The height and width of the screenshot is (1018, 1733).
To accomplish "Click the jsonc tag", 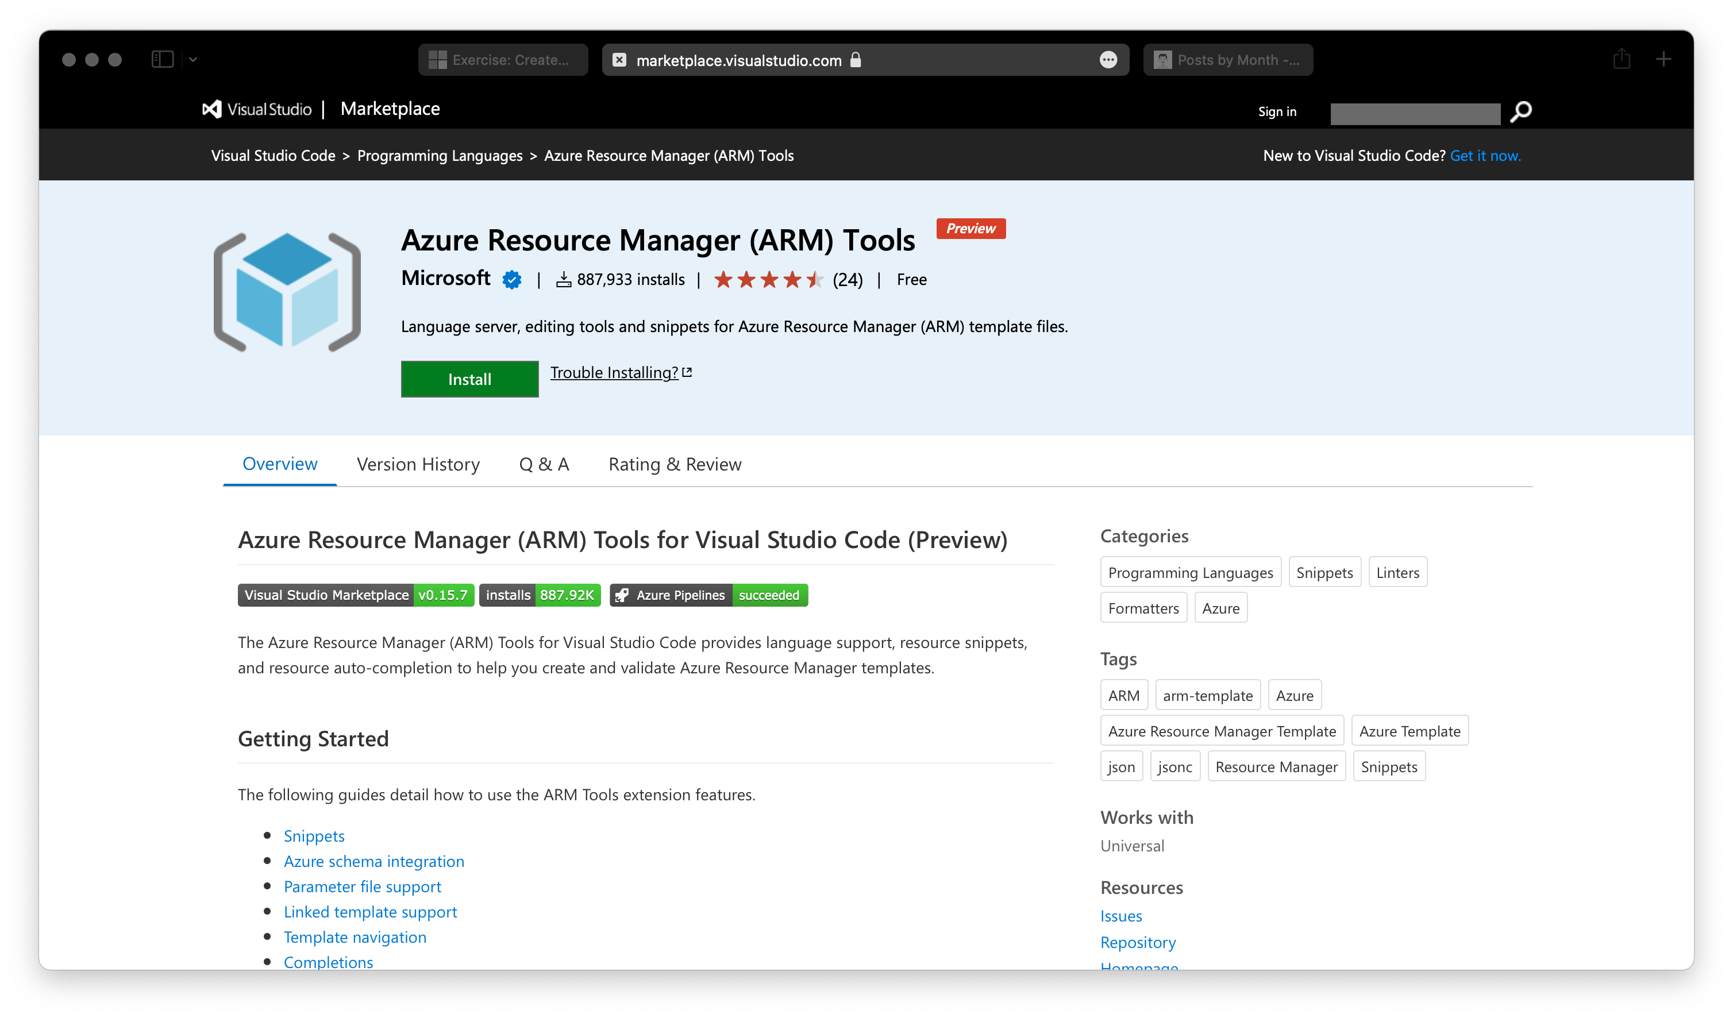I will (x=1174, y=766).
